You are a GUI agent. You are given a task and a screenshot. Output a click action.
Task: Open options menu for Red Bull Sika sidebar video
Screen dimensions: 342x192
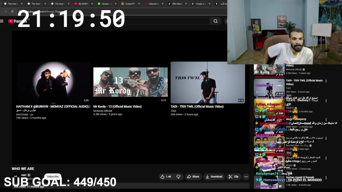(x=326, y=138)
